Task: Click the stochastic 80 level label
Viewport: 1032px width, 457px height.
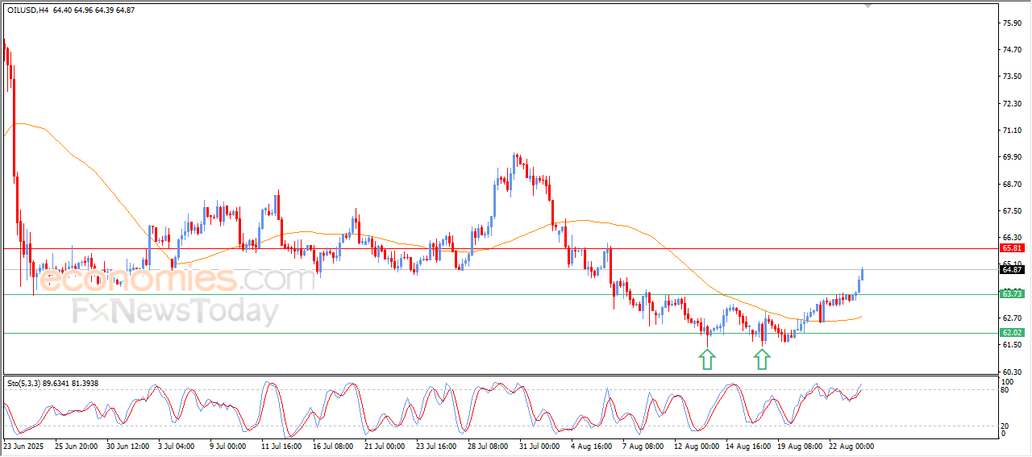Action: tap(1005, 391)
